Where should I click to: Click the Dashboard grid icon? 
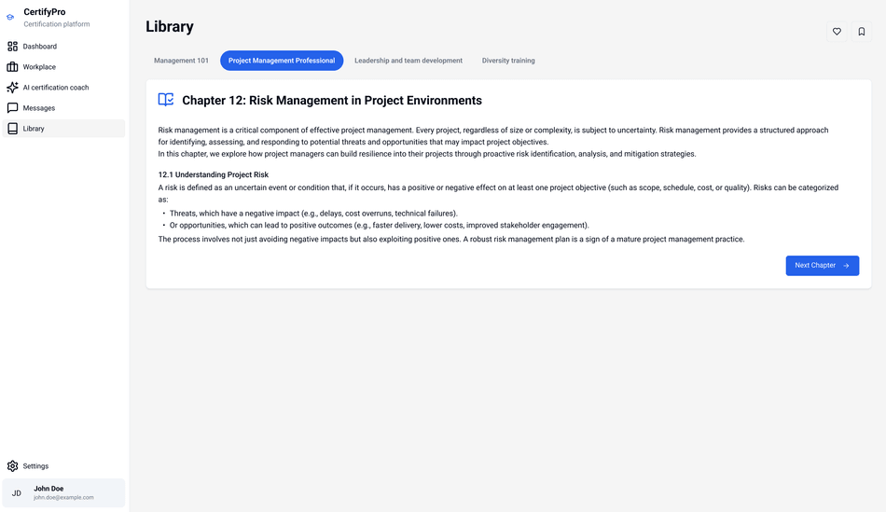click(12, 47)
